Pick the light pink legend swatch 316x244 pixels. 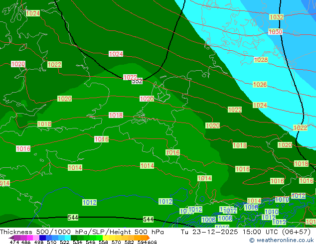click(36, 238)
